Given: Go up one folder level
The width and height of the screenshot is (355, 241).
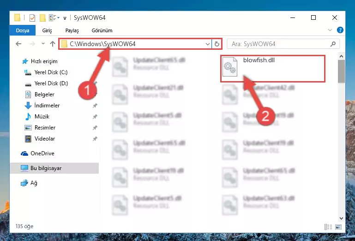Looking at the screenshot, I should tap(53, 44).
